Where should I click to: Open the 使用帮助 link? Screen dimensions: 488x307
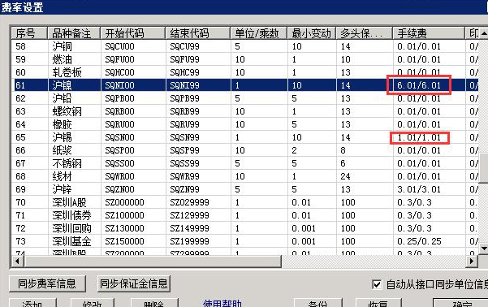point(222,304)
